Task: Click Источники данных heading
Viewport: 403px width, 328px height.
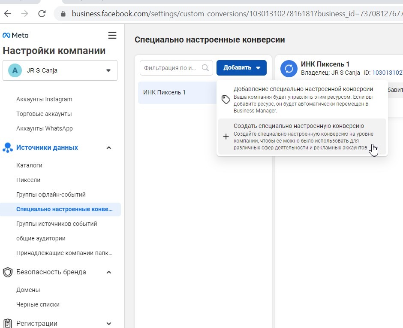Action: pyautogui.click(x=47, y=148)
